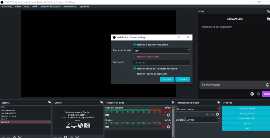Open Audio del escritorio gear settings
Image resolution: width=270 pixels, height=138 pixels.
coord(168,115)
